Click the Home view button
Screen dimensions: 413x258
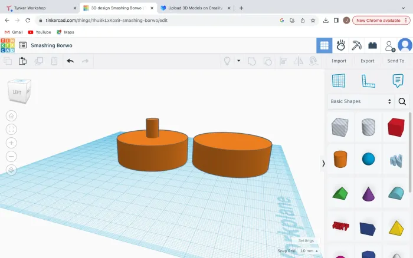(x=12, y=115)
